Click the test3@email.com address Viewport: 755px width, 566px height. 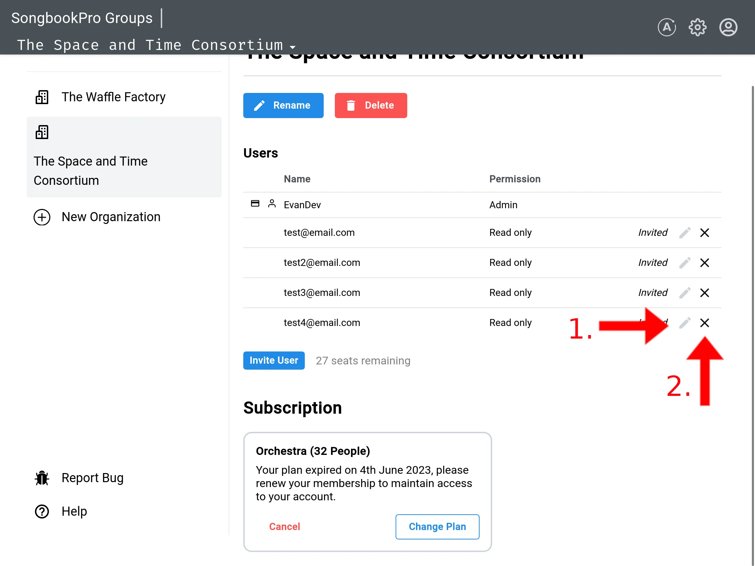tap(322, 293)
